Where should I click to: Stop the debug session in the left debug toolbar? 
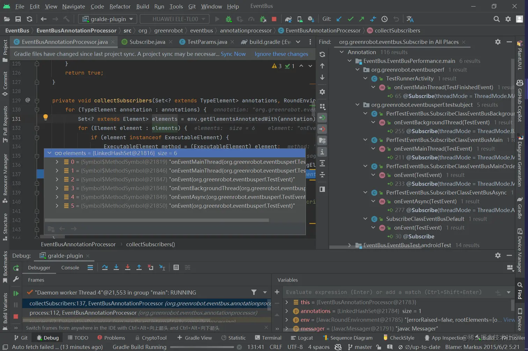pos(16,316)
